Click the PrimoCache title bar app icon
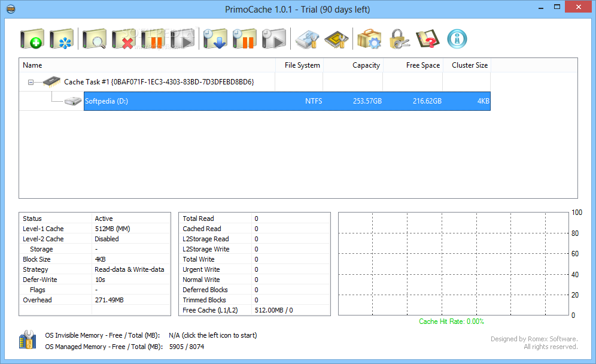596x364 pixels. (x=11, y=9)
